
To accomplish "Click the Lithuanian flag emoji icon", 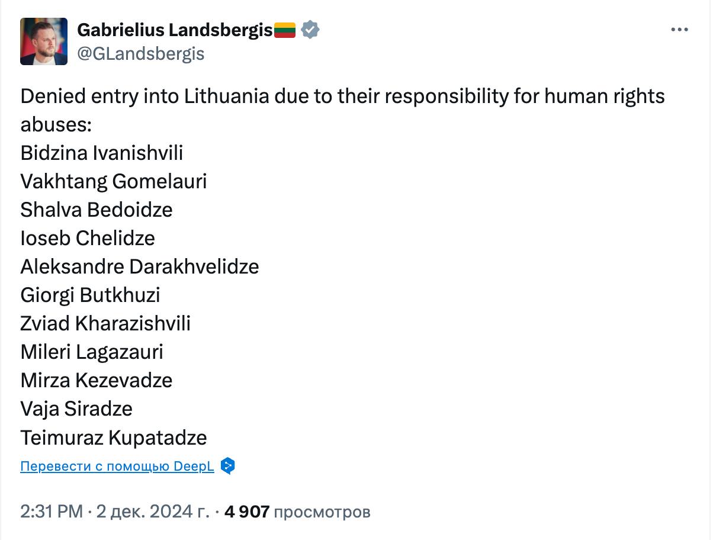I will click(285, 30).
